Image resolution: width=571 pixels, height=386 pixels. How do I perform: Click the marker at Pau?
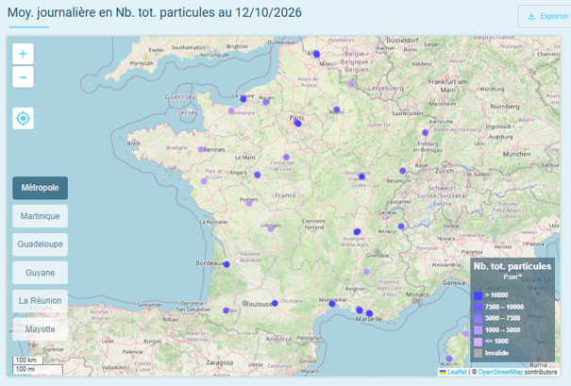coord(226,310)
